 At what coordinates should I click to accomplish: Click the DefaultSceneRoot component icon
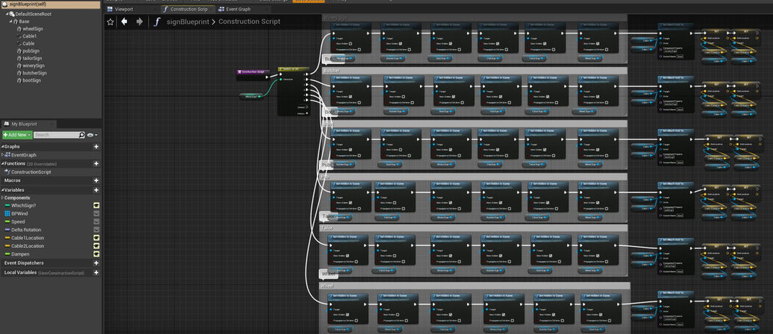tap(12, 14)
